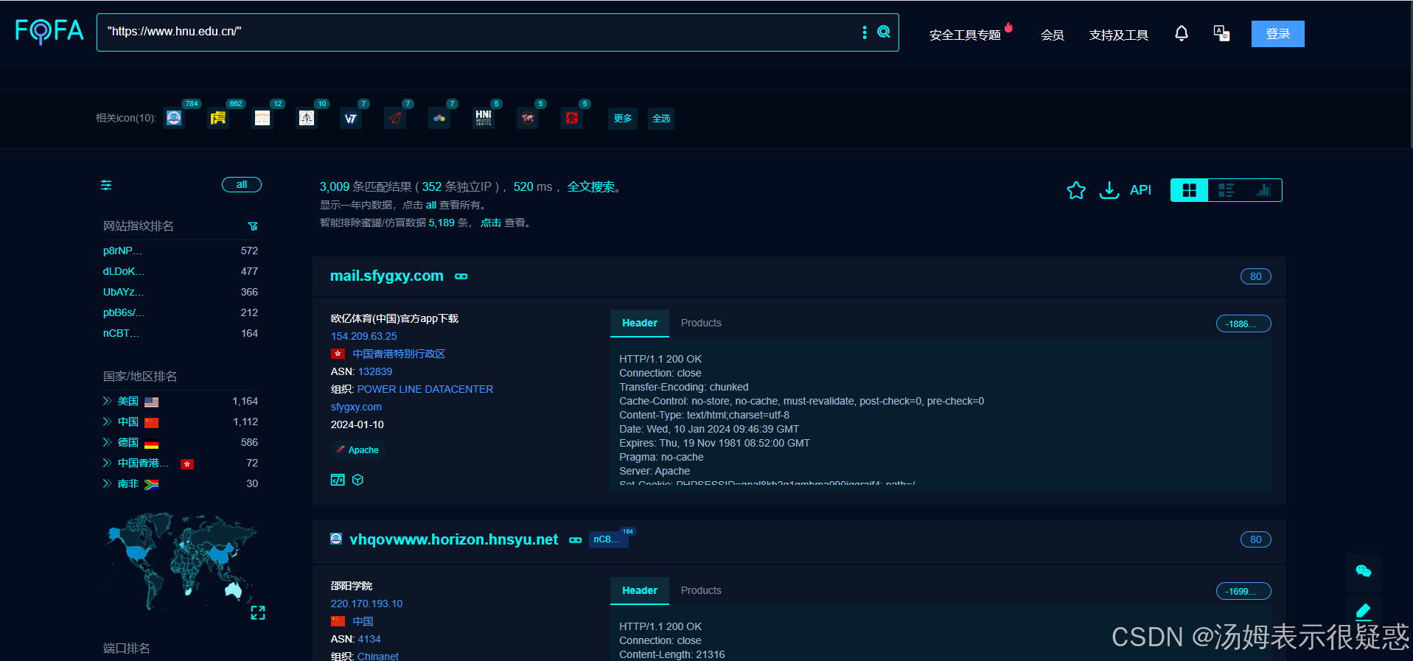Expand the world map to fullscreen
Viewport: 1413px width, 661px height.
(x=258, y=612)
